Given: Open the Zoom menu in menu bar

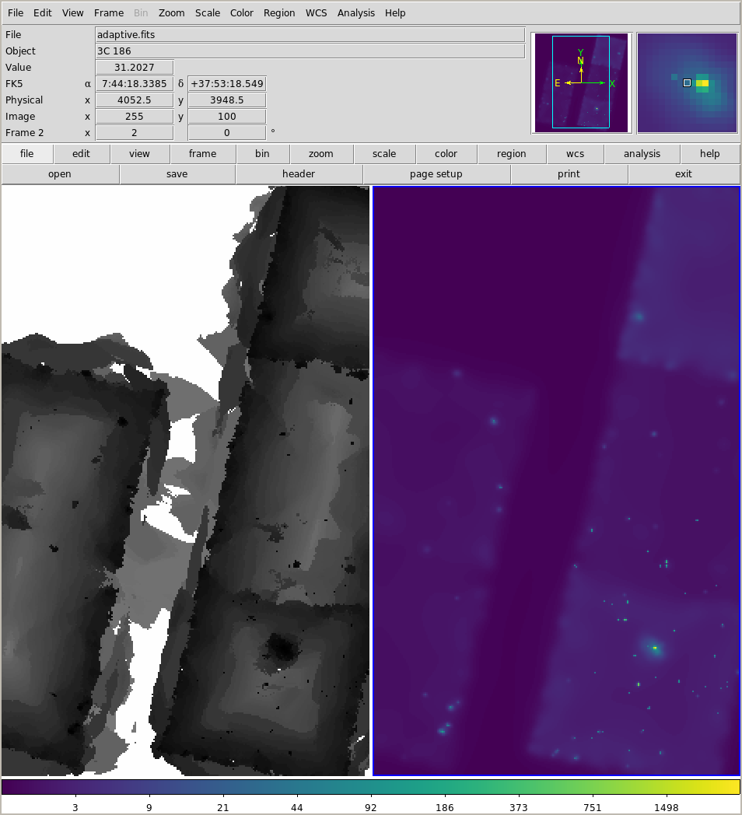Looking at the screenshot, I should (171, 13).
